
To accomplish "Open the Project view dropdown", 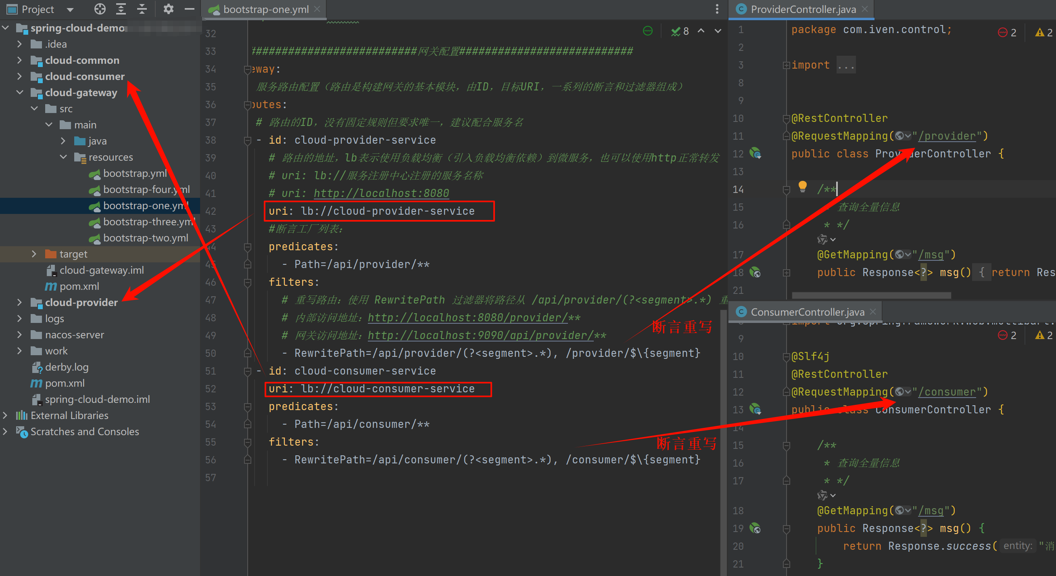I will (70, 9).
